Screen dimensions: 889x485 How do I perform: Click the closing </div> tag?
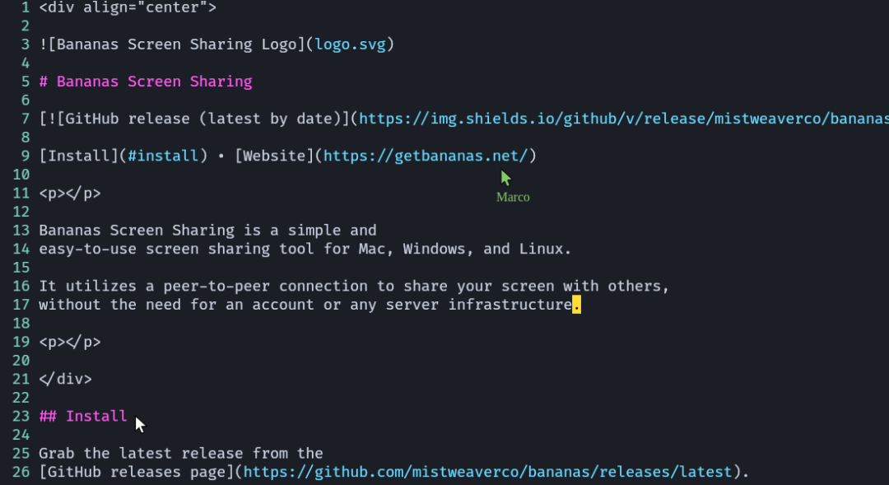[66, 379]
